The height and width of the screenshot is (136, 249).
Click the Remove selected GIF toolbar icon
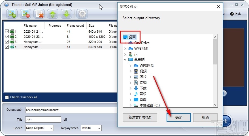(x=25, y=14)
